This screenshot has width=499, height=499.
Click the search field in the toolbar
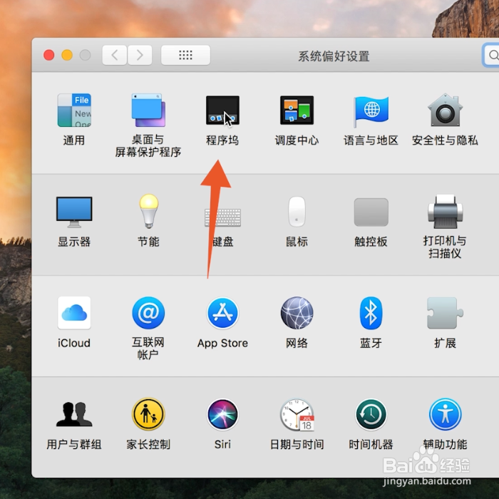[x=490, y=55]
